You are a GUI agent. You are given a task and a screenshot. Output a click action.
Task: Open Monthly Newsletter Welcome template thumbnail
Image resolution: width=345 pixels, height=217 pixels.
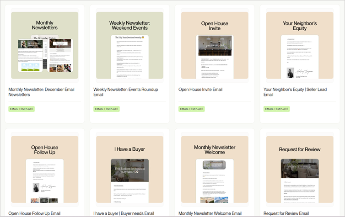(x=215, y=169)
